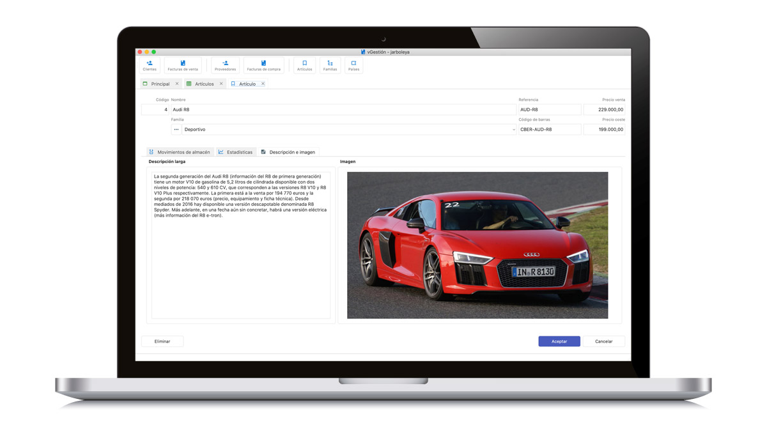This screenshot has height=436, width=767.
Task: Close the Artículos document tab
Action: pos(221,84)
